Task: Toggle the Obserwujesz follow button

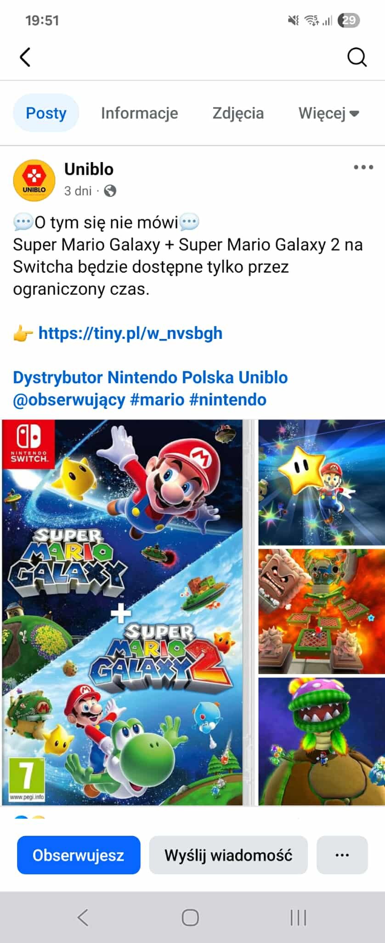Action: click(79, 855)
